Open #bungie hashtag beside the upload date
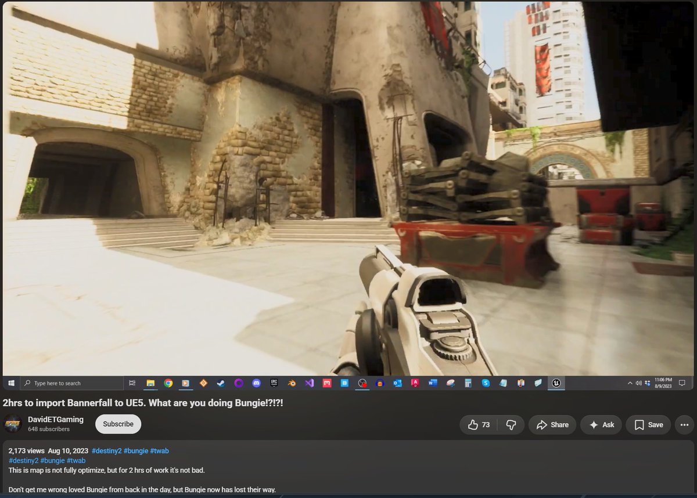697x498 pixels. pyautogui.click(x=135, y=451)
